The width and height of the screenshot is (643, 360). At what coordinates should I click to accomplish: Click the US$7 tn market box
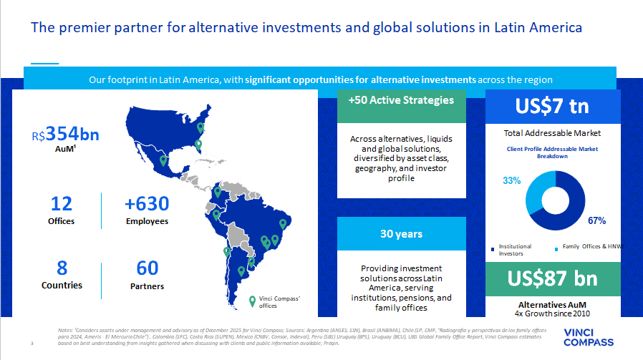coord(552,107)
